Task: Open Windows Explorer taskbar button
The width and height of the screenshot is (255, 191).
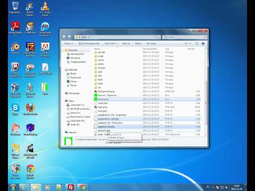Action: [x=36, y=187]
